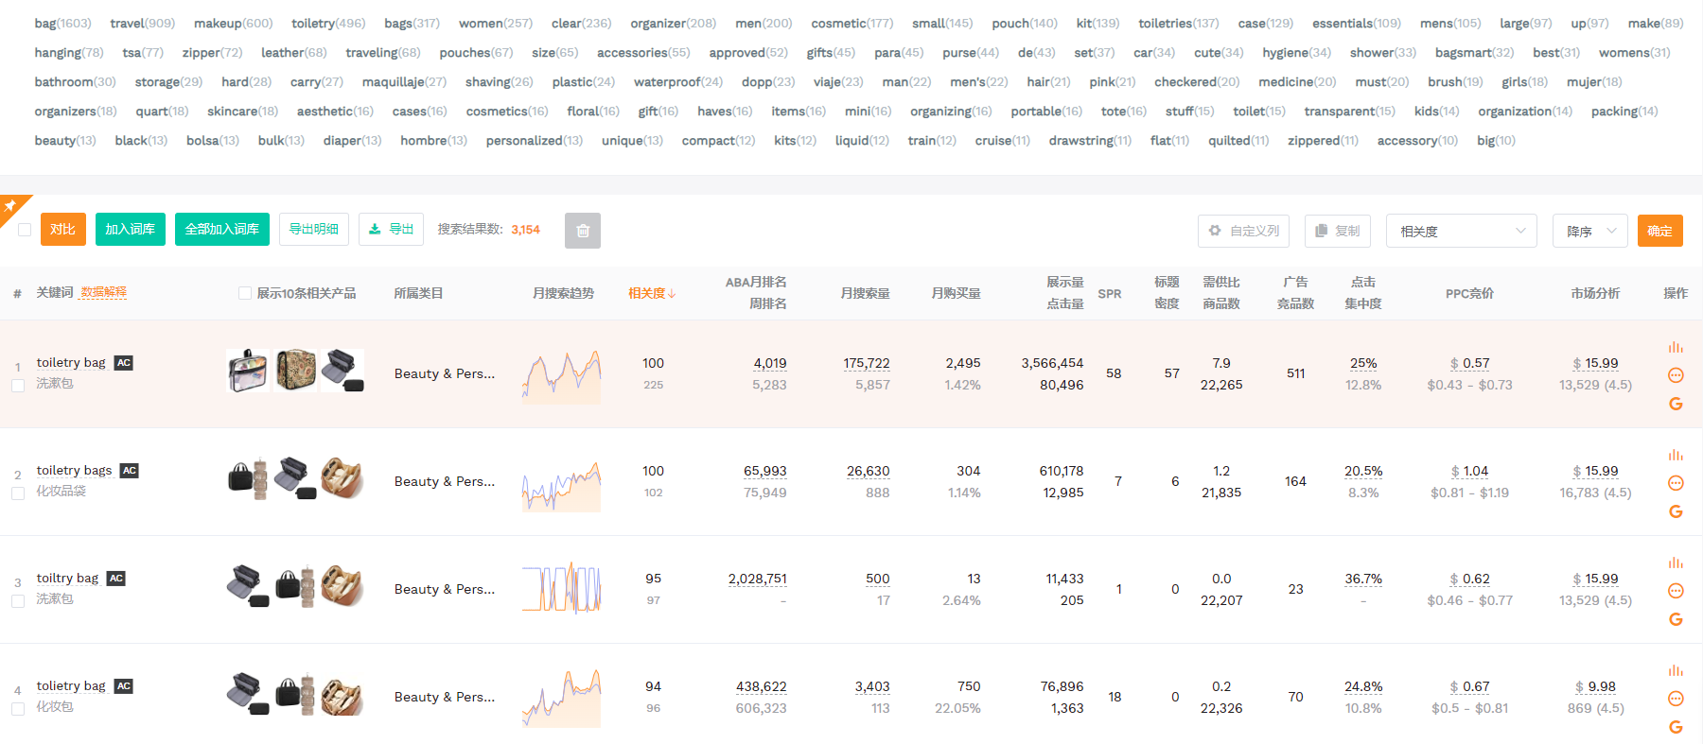The image size is (1703, 744).
Task: Select the makeup(600) keyword tag
Action: point(233,23)
